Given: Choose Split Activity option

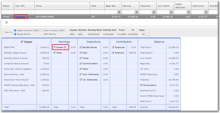Looking at the screenshot, I should point(42,34).
